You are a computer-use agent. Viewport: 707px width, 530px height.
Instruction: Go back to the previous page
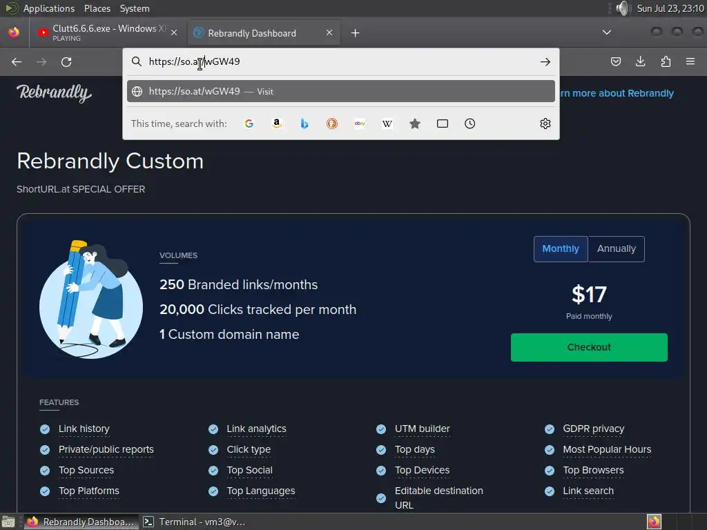[x=17, y=61]
